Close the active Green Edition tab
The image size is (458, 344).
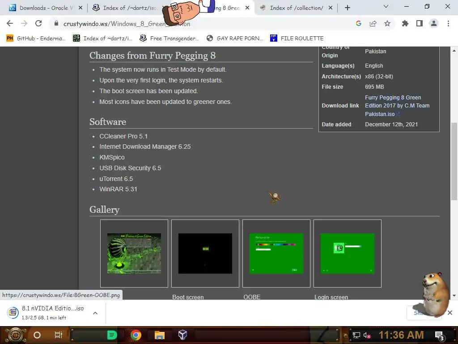click(x=247, y=8)
